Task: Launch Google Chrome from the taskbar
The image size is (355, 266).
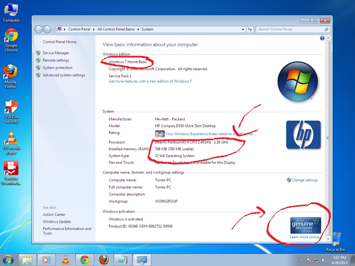Action: [85, 260]
